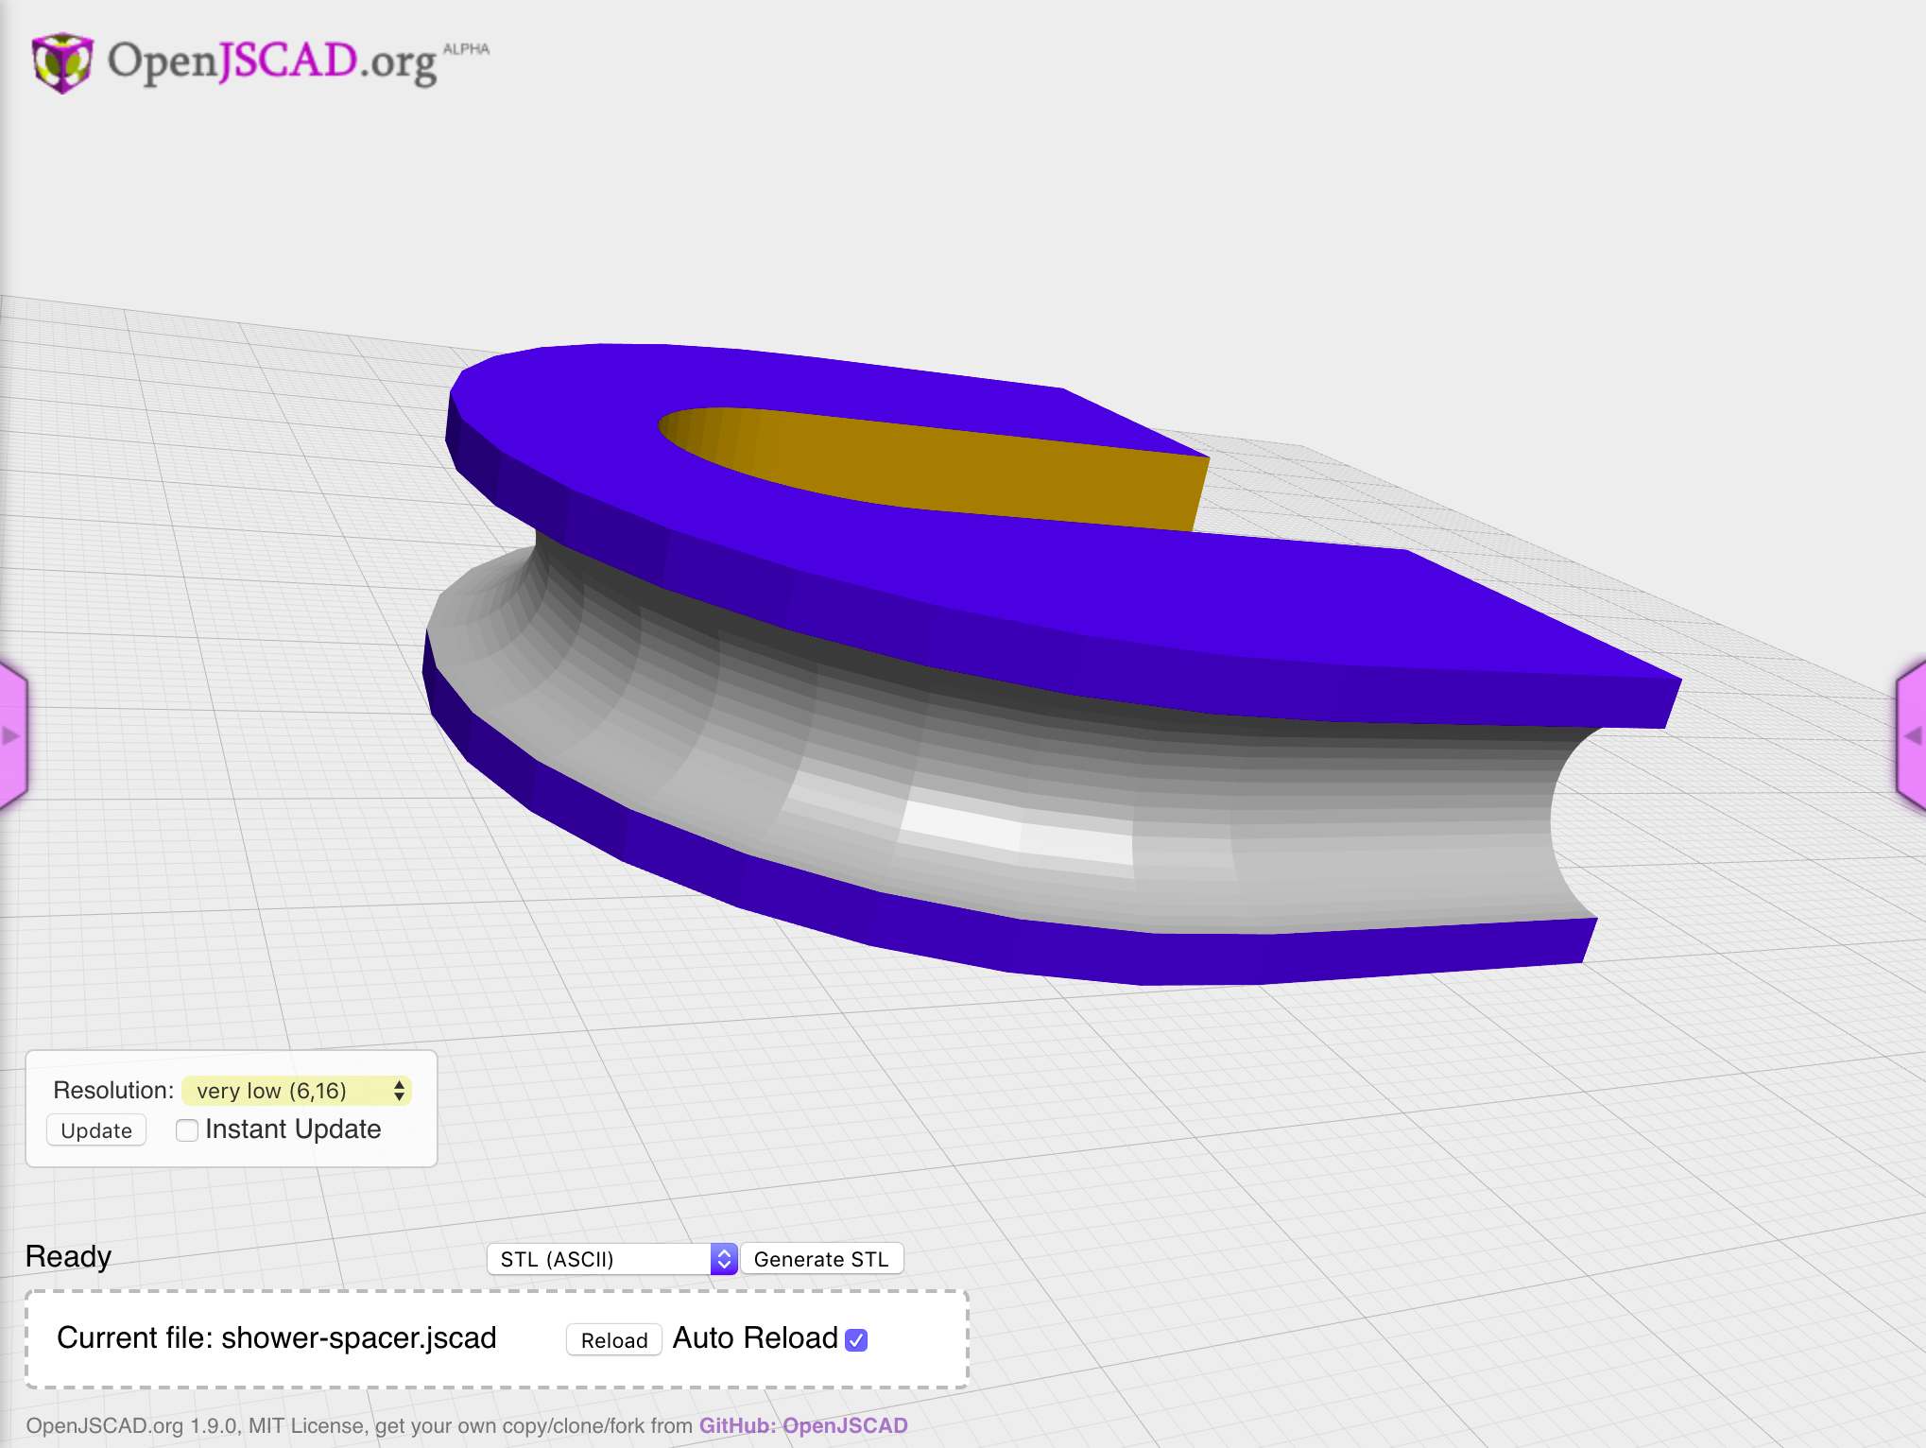The height and width of the screenshot is (1448, 1926).
Task: Open the GitHub: OpenJSCAD link
Action: point(803,1426)
